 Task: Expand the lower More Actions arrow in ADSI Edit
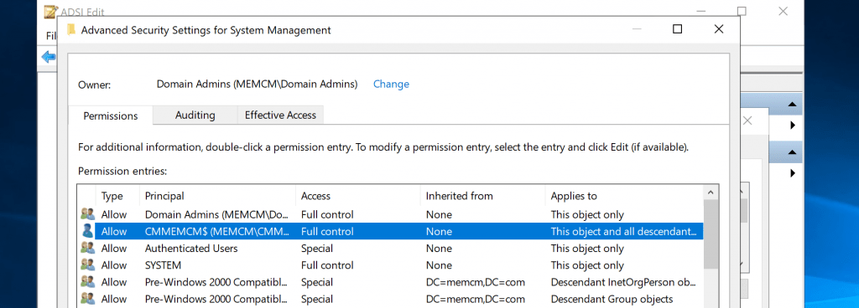(x=793, y=173)
